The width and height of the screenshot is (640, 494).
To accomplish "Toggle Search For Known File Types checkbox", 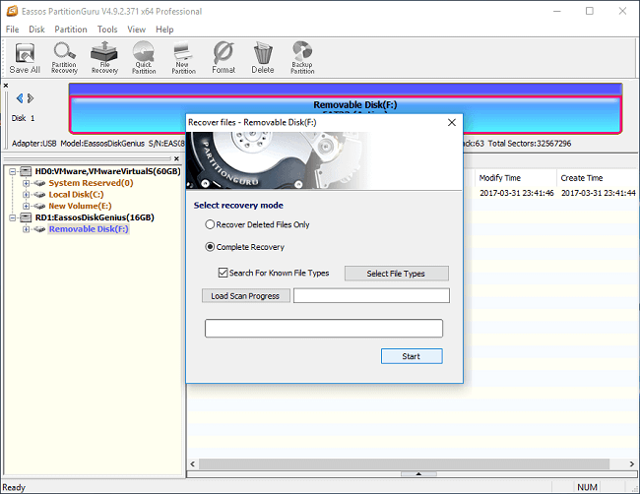I will pyautogui.click(x=223, y=273).
